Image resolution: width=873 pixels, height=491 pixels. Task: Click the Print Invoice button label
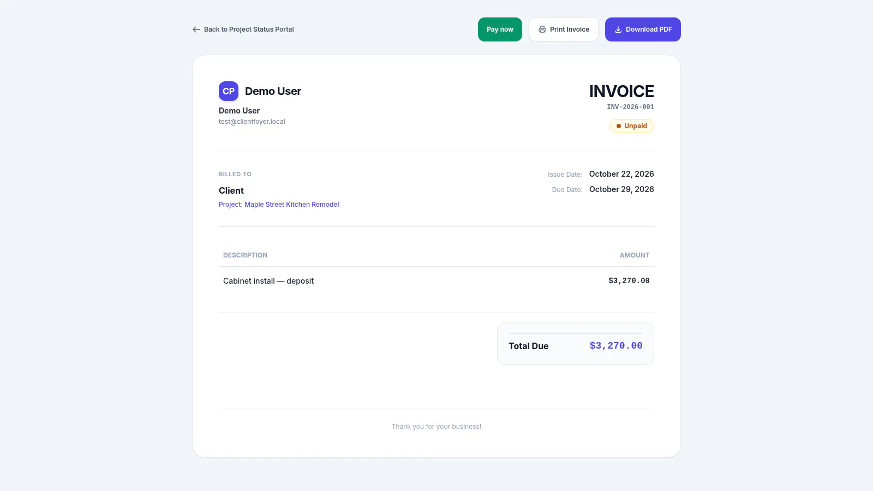[570, 29]
